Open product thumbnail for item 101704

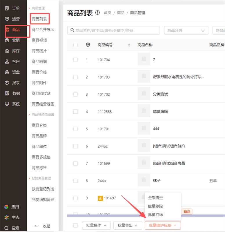[x=144, y=59]
